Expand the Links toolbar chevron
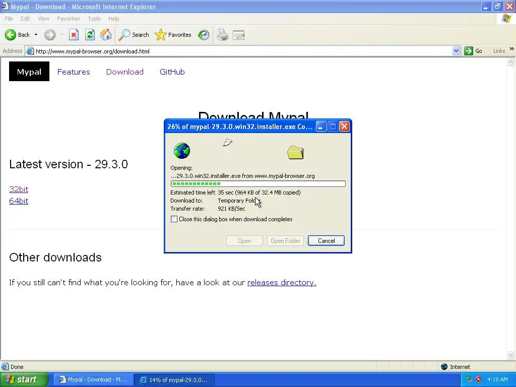The width and height of the screenshot is (516, 387). [512, 49]
